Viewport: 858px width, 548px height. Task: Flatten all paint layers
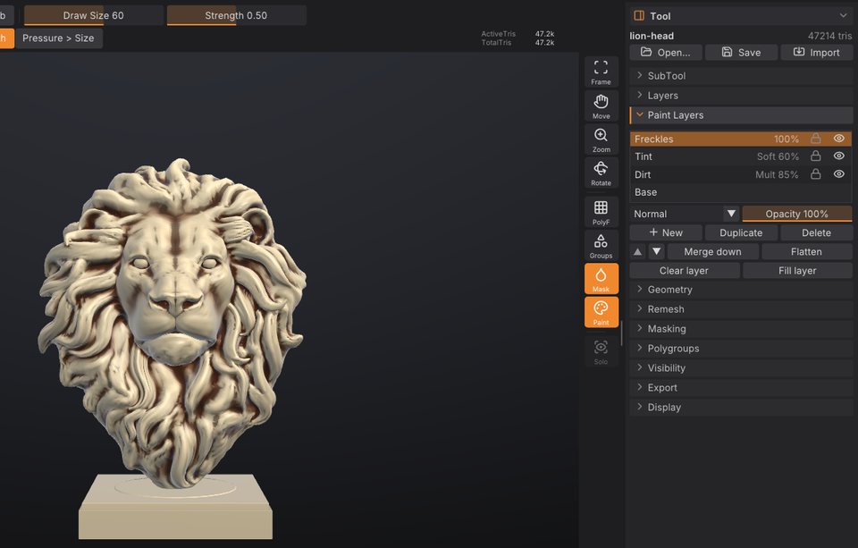click(806, 252)
